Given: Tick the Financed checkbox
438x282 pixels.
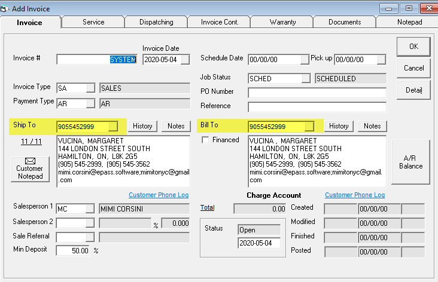Looking at the screenshot, I should pyautogui.click(x=205, y=140).
